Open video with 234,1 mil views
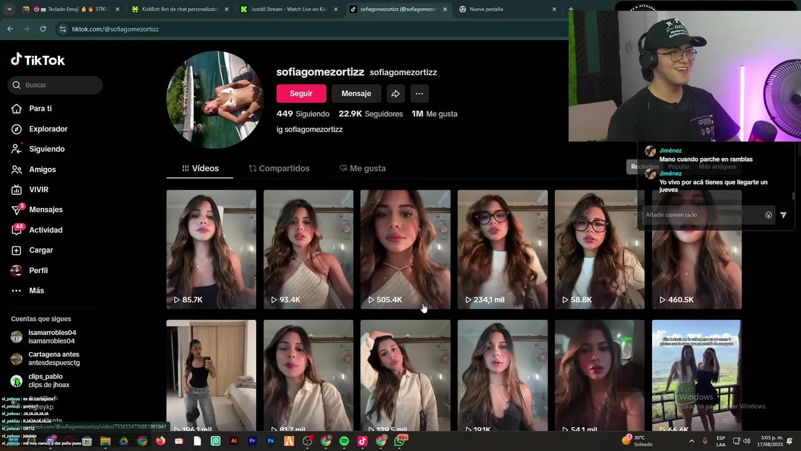The image size is (801, 451). tap(503, 249)
